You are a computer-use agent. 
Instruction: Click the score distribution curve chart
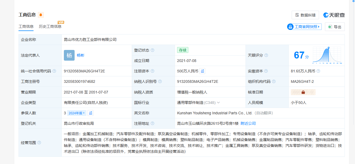pyautogui.click(x=327, y=56)
